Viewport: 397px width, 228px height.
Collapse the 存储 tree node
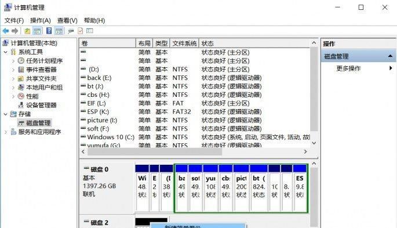(x=6, y=114)
